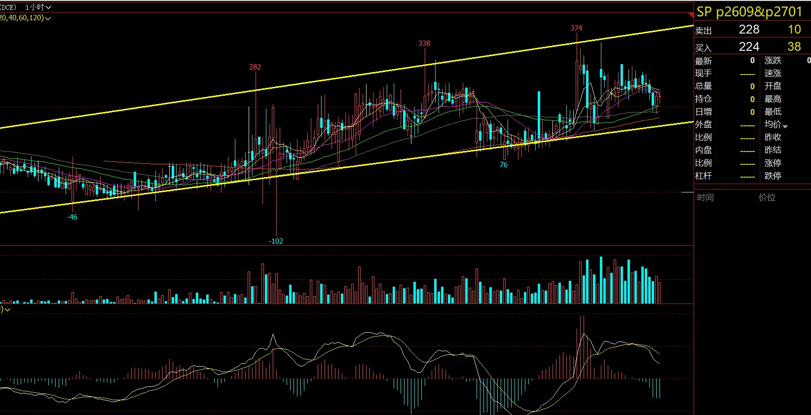The height and width of the screenshot is (415, 811).
Task: Click the 持仓 open interest row
Action: (725, 99)
